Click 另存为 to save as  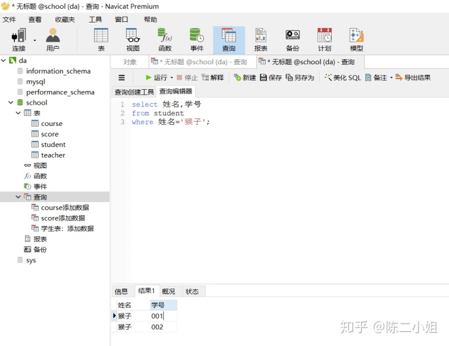tap(300, 77)
